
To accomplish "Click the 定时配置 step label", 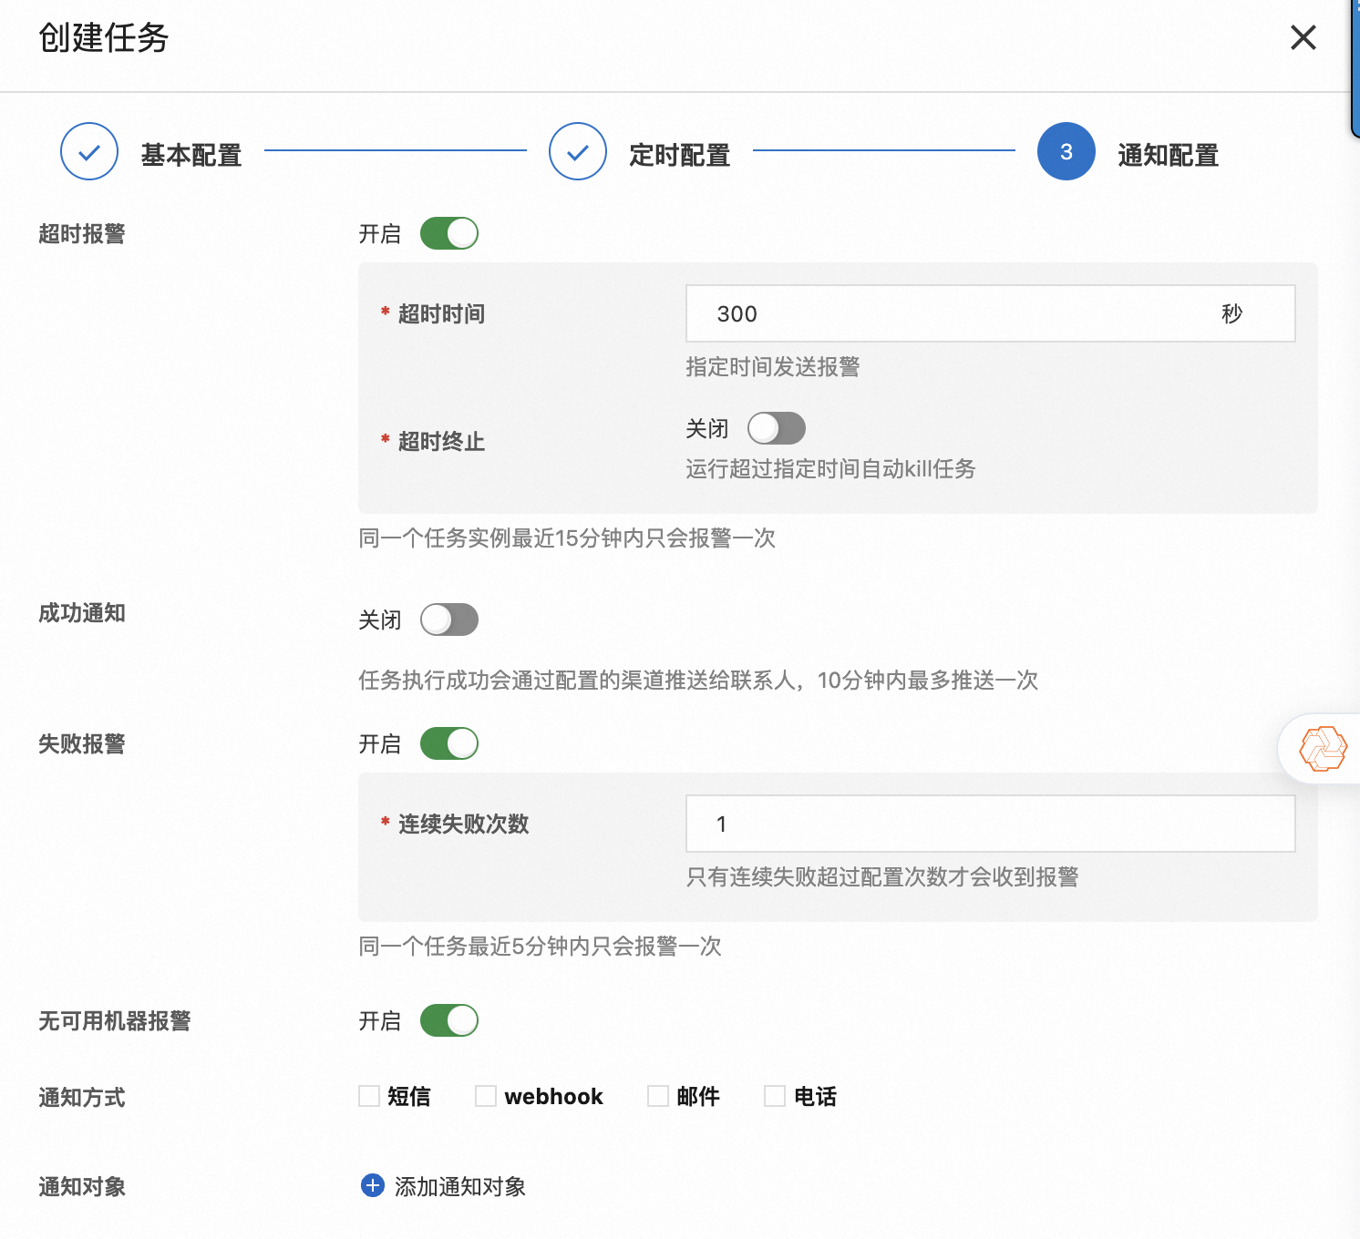I will pyautogui.click(x=680, y=155).
